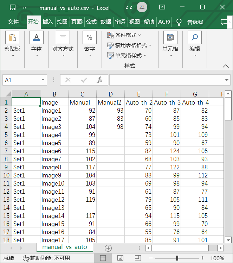The width and height of the screenshot is (233, 263).
Task: Open 单元格样式 cell styles menu
Action: point(127,56)
